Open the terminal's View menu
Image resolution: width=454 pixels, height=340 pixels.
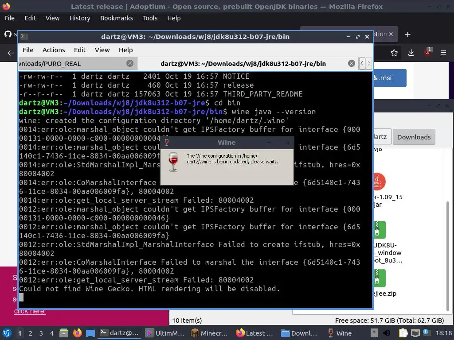click(102, 50)
